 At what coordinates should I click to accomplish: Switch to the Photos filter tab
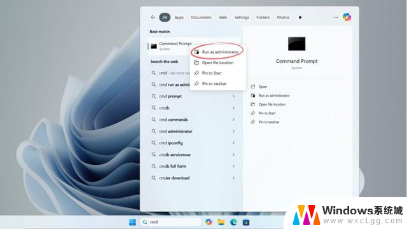click(x=283, y=17)
